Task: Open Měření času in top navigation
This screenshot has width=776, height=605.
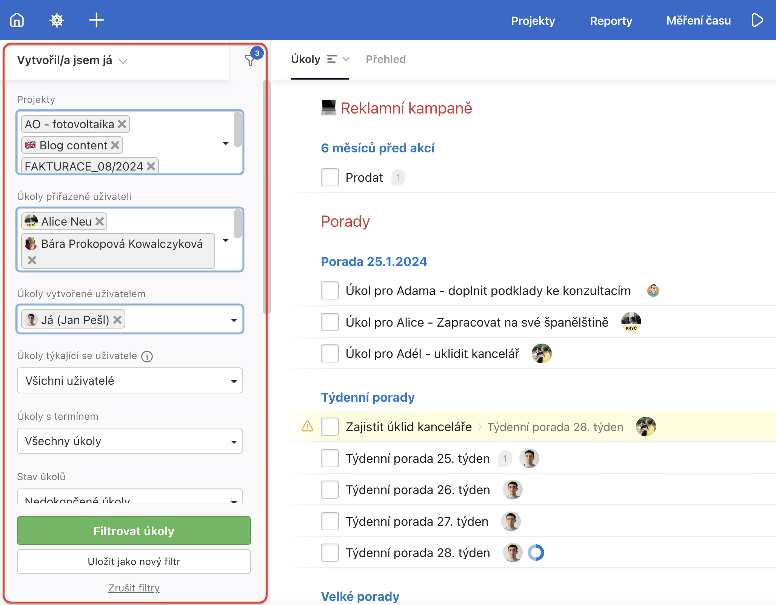Action: pyautogui.click(x=699, y=21)
